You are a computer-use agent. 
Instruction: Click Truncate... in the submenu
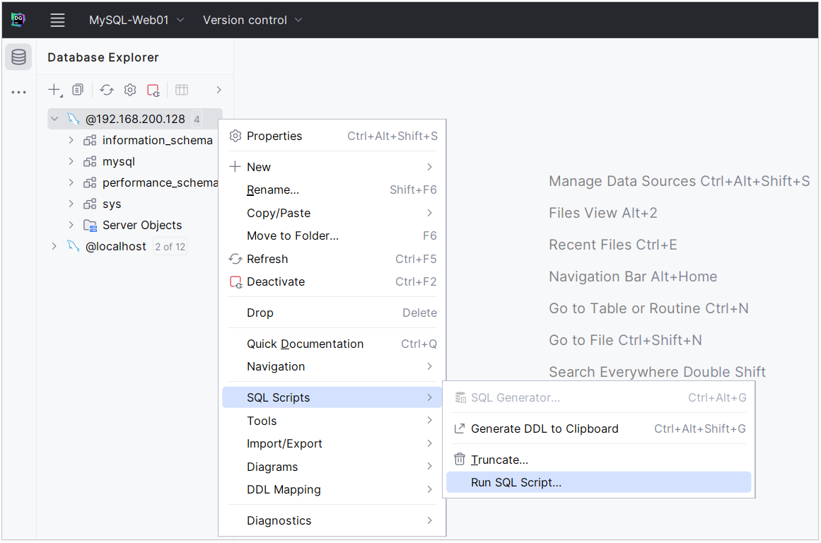coord(499,460)
